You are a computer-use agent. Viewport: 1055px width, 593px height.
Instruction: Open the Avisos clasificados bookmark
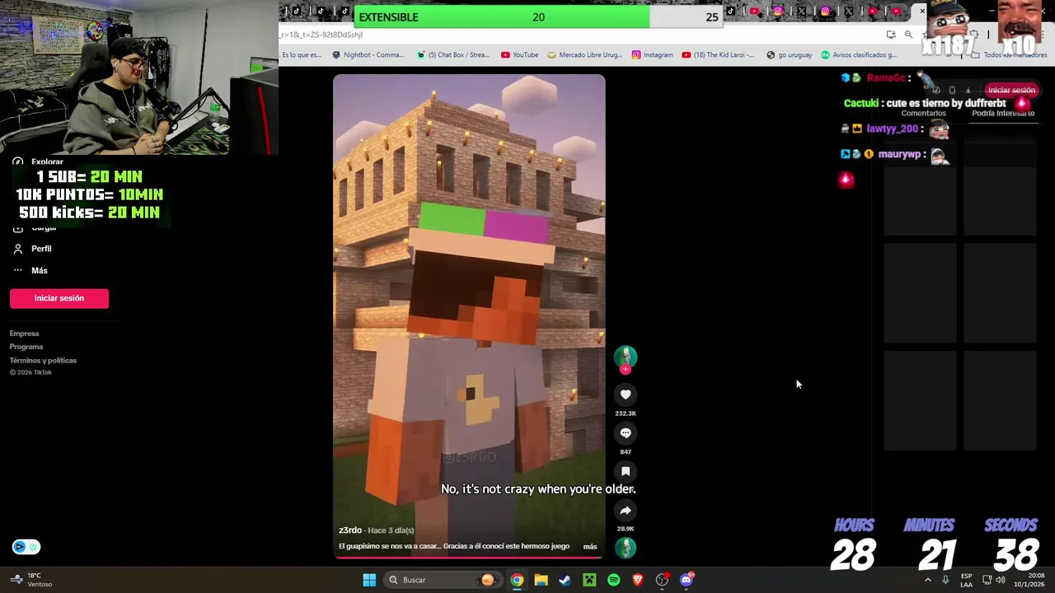(858, 55)
